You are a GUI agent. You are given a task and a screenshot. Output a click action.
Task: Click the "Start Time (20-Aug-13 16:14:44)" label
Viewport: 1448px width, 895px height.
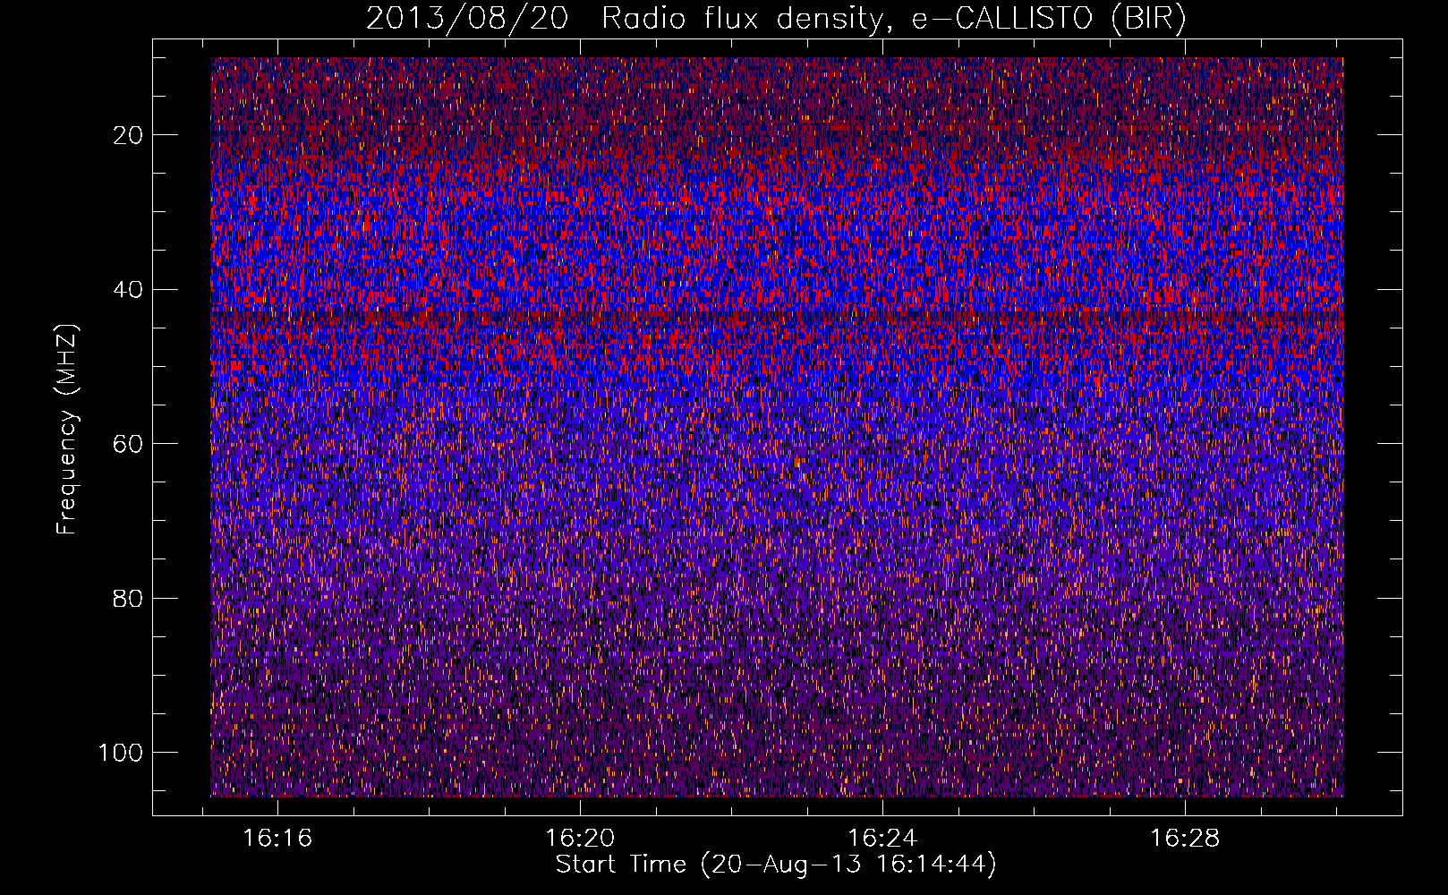point(776,865)
